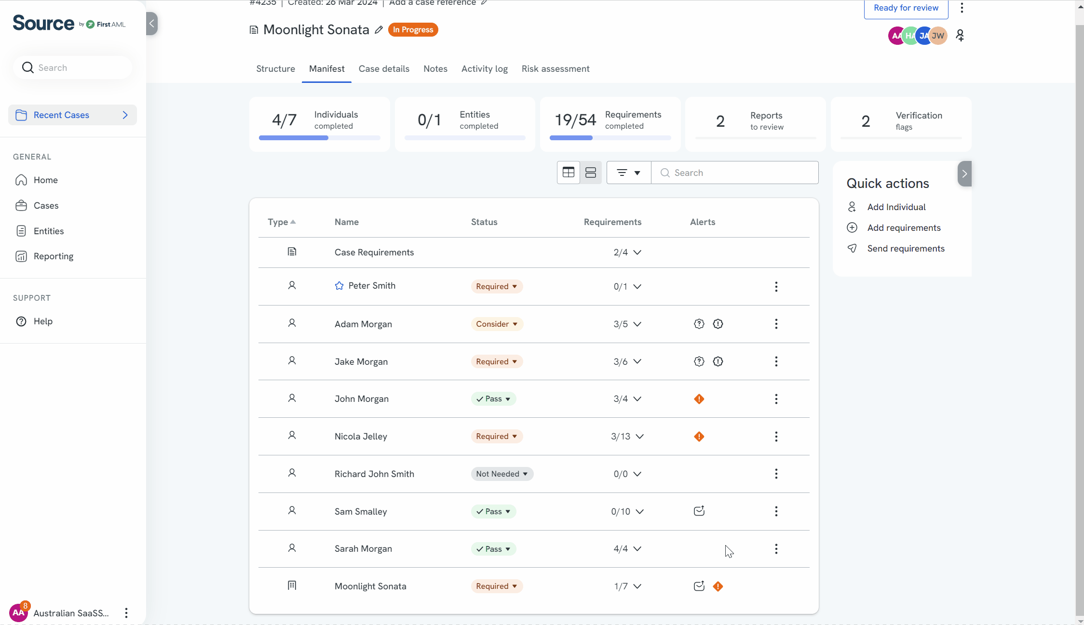1084x625 pixels.
Task: Click Sam Smalley's sent-request alert icon
Action: coord(699,511)
